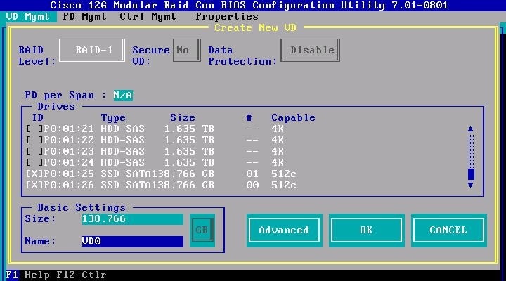Click the drives list scrollbar thumb

[x=471, y=174]
